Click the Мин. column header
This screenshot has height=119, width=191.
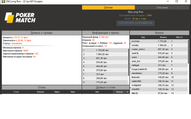(x=73, y=92)
